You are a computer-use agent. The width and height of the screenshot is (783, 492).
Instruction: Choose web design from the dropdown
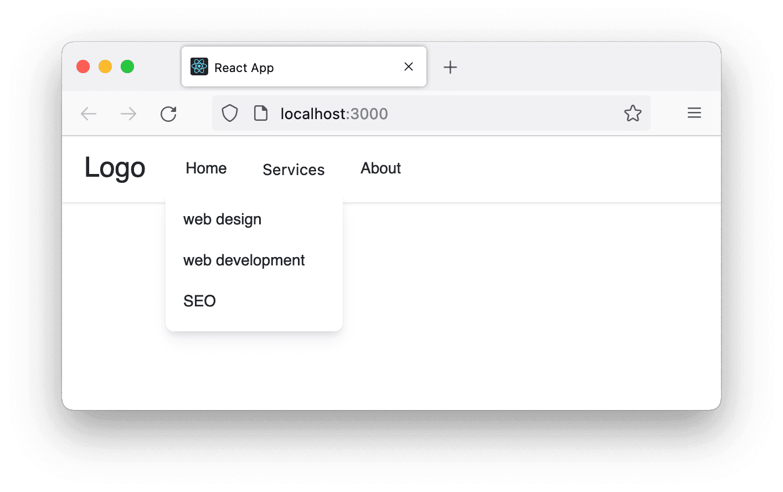coord(222,219)
